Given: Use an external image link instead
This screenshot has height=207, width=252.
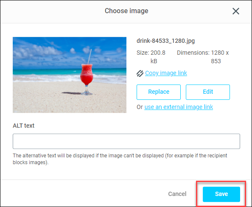Looking at the screenshot, I should (x=179, y=107).
